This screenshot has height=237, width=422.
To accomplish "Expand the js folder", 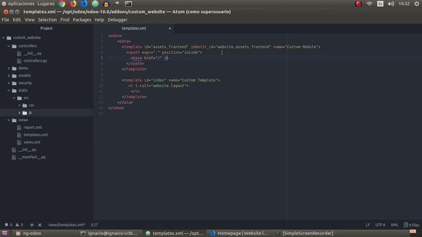I will tap(19, 113).
